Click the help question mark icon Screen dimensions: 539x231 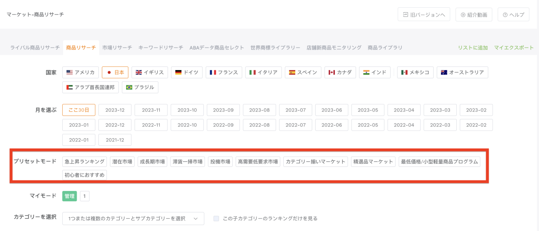(x=505, y=14)
